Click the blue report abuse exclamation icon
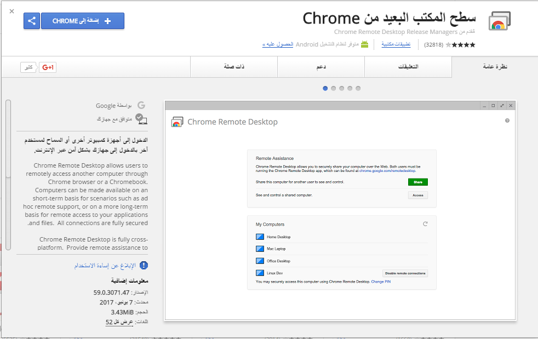The image size is (538, 339). (x=144, y=265)
